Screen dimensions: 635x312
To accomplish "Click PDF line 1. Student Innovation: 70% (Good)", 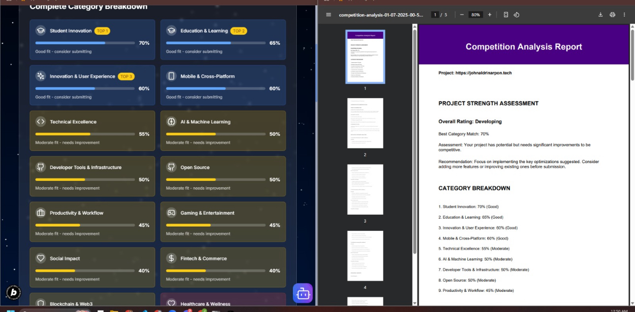I will pyautogui.click(x=469, y=207).
